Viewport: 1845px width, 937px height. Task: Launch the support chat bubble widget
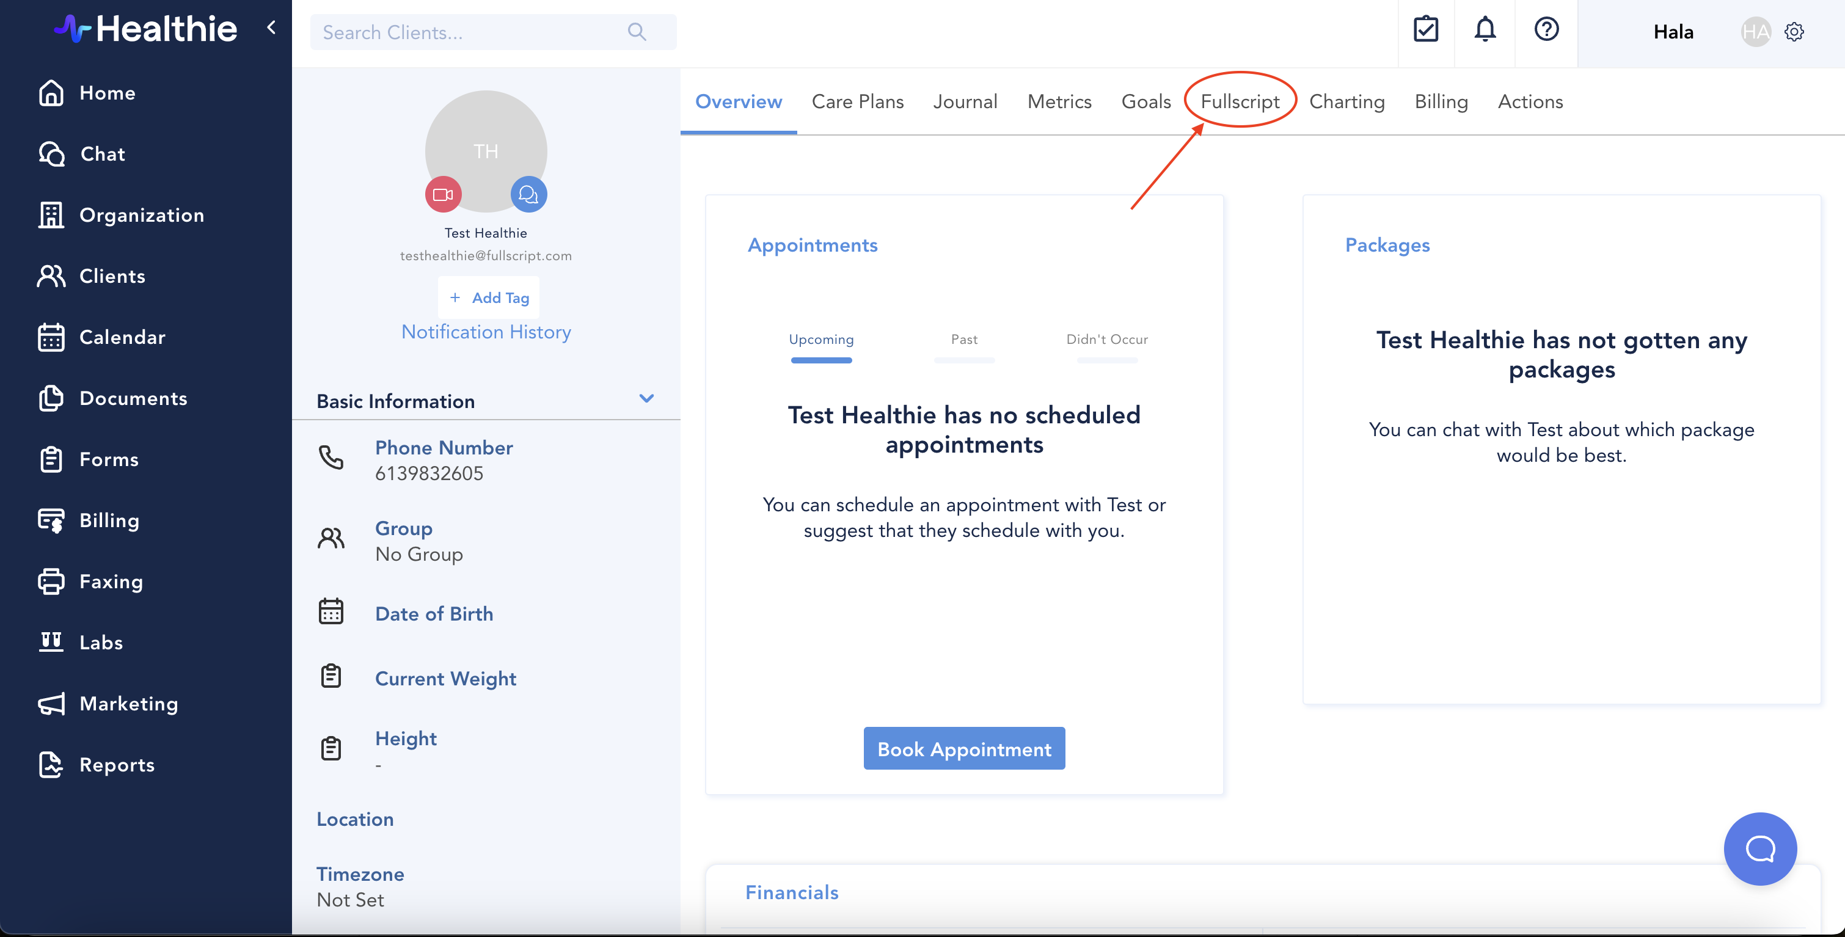[1759, 849]
